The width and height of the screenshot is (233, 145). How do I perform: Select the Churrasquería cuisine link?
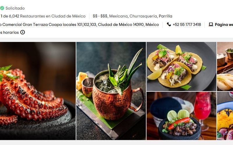[x=143, y=16]
